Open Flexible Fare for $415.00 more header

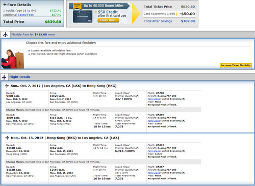tap(33, 35)
